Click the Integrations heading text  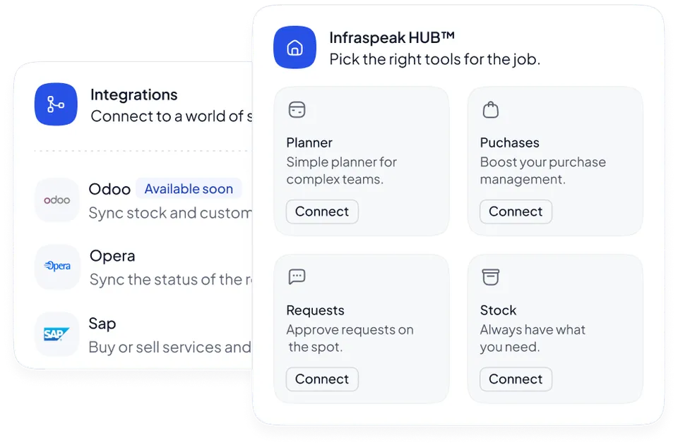click(x=134, y=95)
